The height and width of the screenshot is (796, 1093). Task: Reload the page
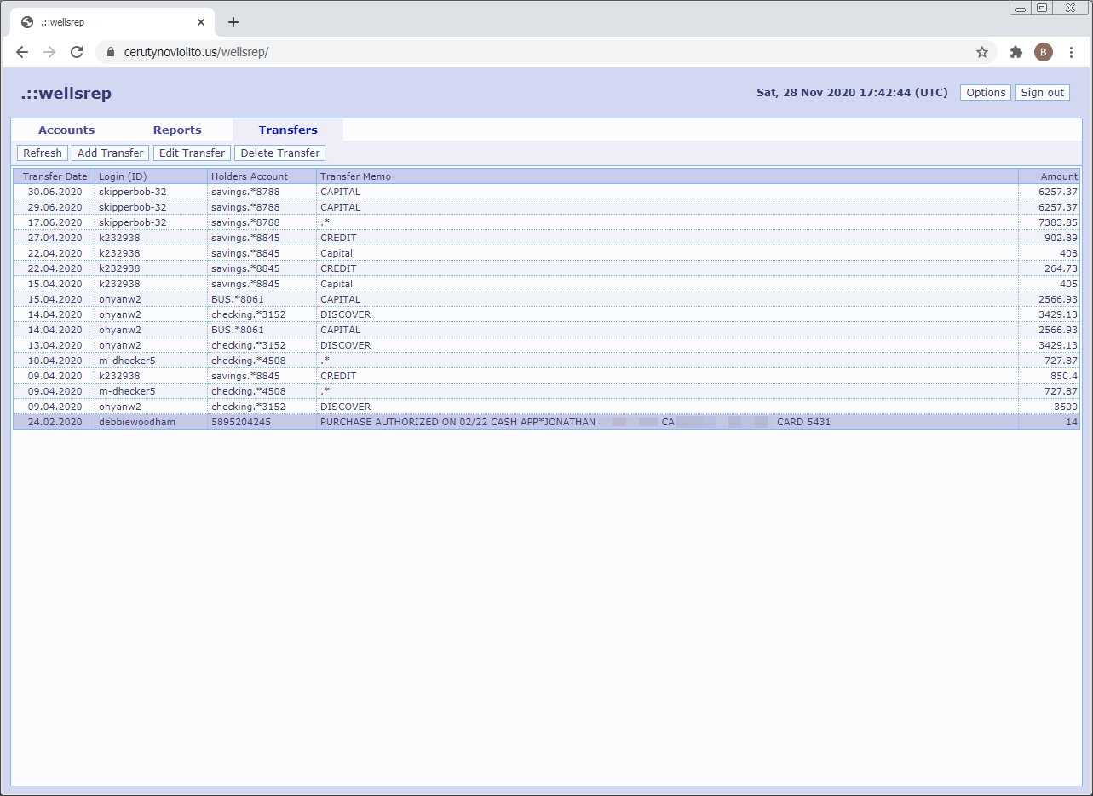point(77,52)
